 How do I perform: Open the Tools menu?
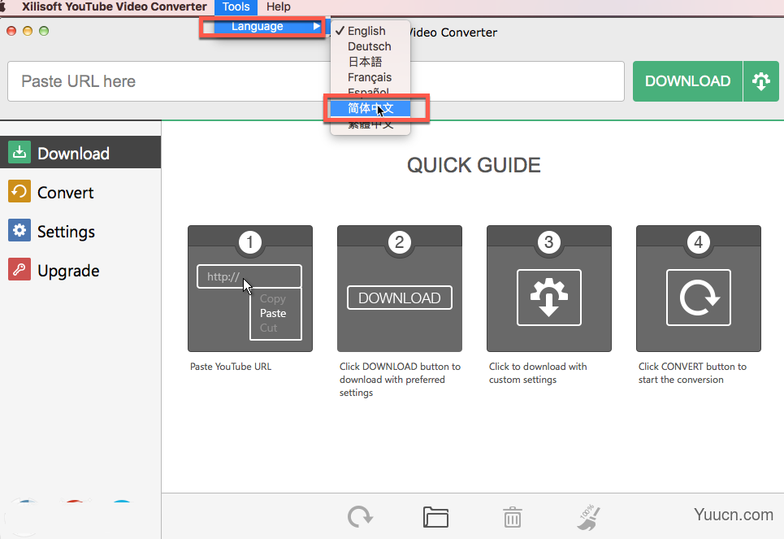(236, 7)
